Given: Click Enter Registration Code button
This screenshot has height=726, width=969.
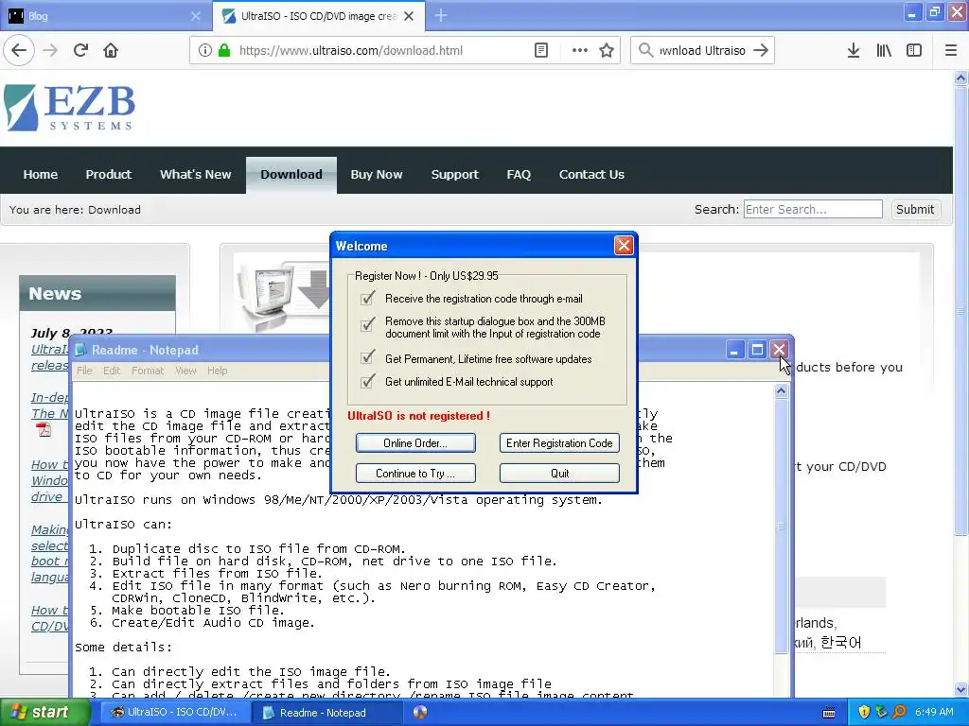Looking at the screenshot, I should pyautogui.click(x=559, y=443).
